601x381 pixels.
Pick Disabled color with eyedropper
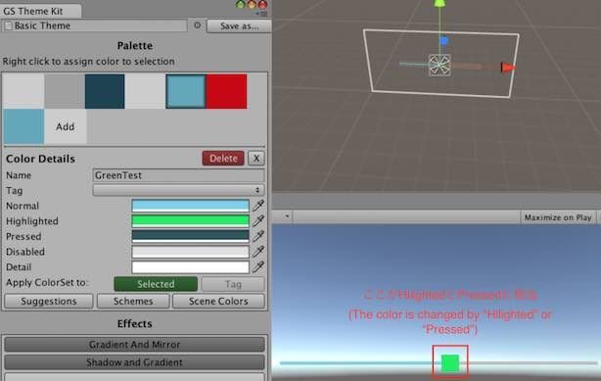[x=258, y=252]
